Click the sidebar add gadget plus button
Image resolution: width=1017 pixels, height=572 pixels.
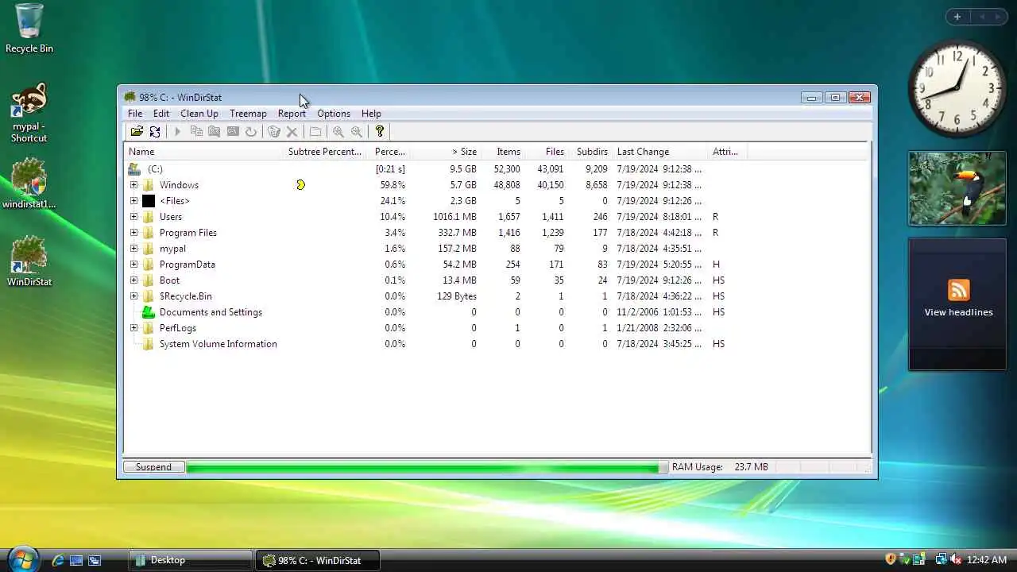pyautogui.click(x=957, y=17)
